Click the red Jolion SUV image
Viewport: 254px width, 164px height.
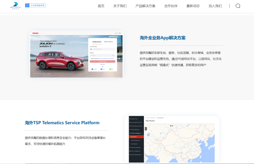[x=61, y=61]
